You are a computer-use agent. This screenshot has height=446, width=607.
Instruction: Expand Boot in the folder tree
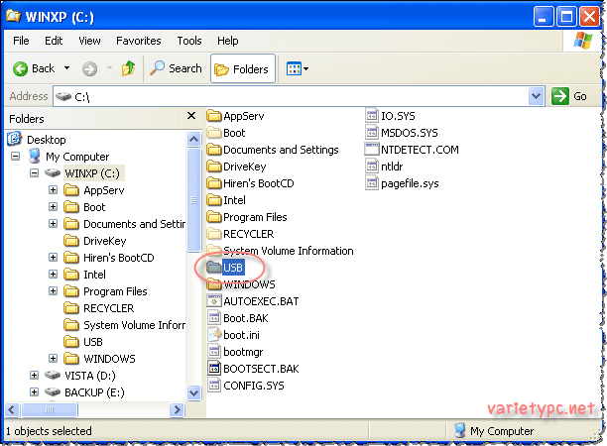(x=53, y=207)
